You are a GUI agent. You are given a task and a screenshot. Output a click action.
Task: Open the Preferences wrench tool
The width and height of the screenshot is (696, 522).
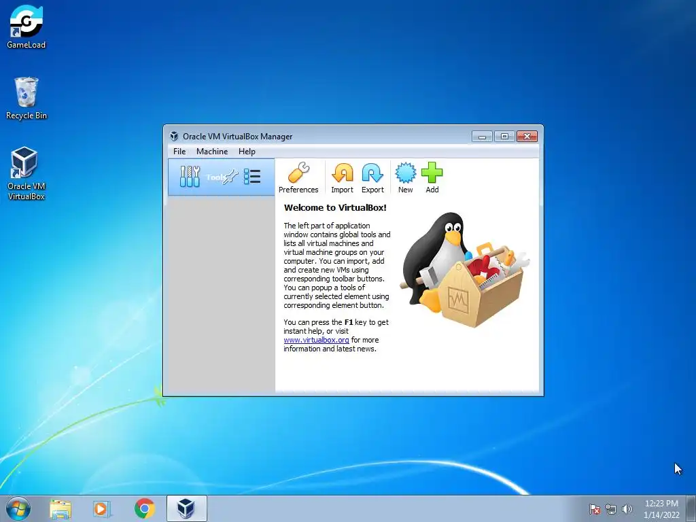pyautogui.click(x=298, y=177)
